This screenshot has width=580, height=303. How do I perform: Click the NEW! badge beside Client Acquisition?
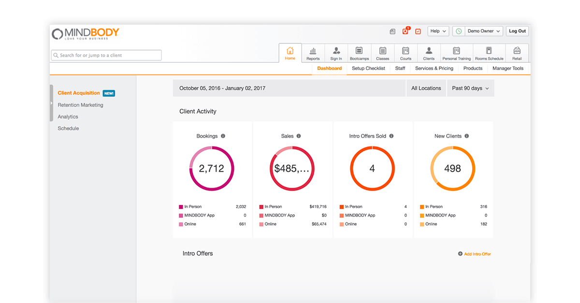coord(109,94)
